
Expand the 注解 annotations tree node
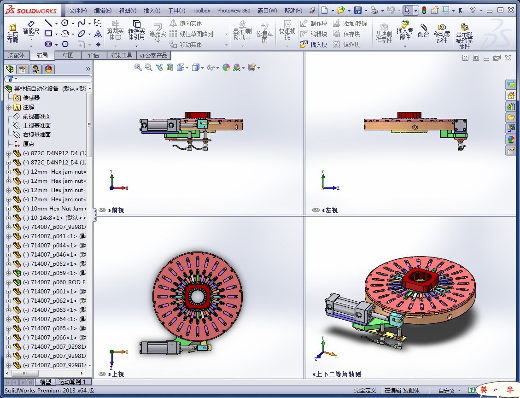[8, 107]
